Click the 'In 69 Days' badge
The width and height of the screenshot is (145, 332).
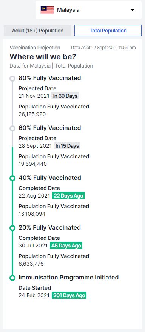[x=65, y=96]
